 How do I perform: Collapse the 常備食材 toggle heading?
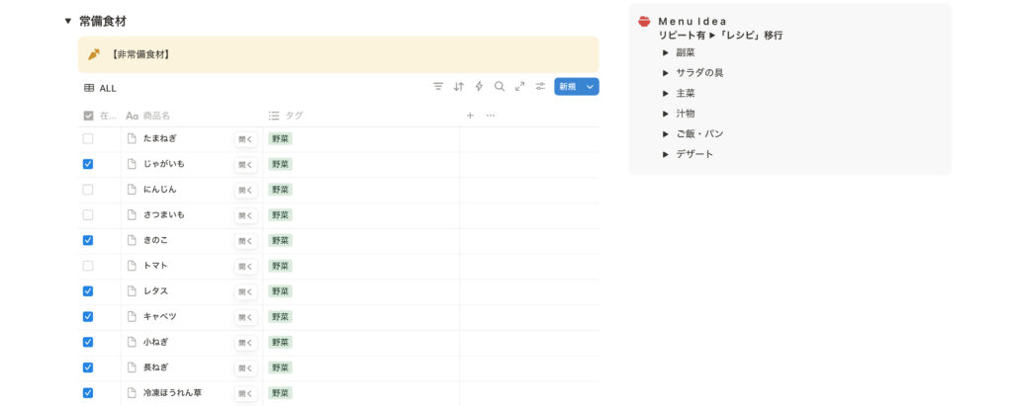coord(67,21)
